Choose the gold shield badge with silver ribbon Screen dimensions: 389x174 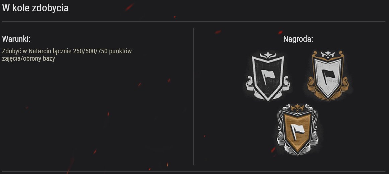point(297,129)
